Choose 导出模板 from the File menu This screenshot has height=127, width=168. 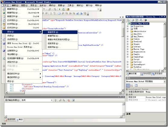(x=22, y=54)
